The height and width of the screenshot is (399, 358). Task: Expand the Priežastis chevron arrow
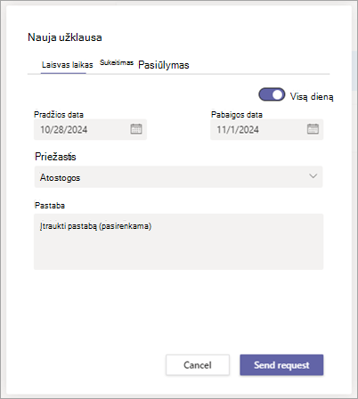point(313,176)
